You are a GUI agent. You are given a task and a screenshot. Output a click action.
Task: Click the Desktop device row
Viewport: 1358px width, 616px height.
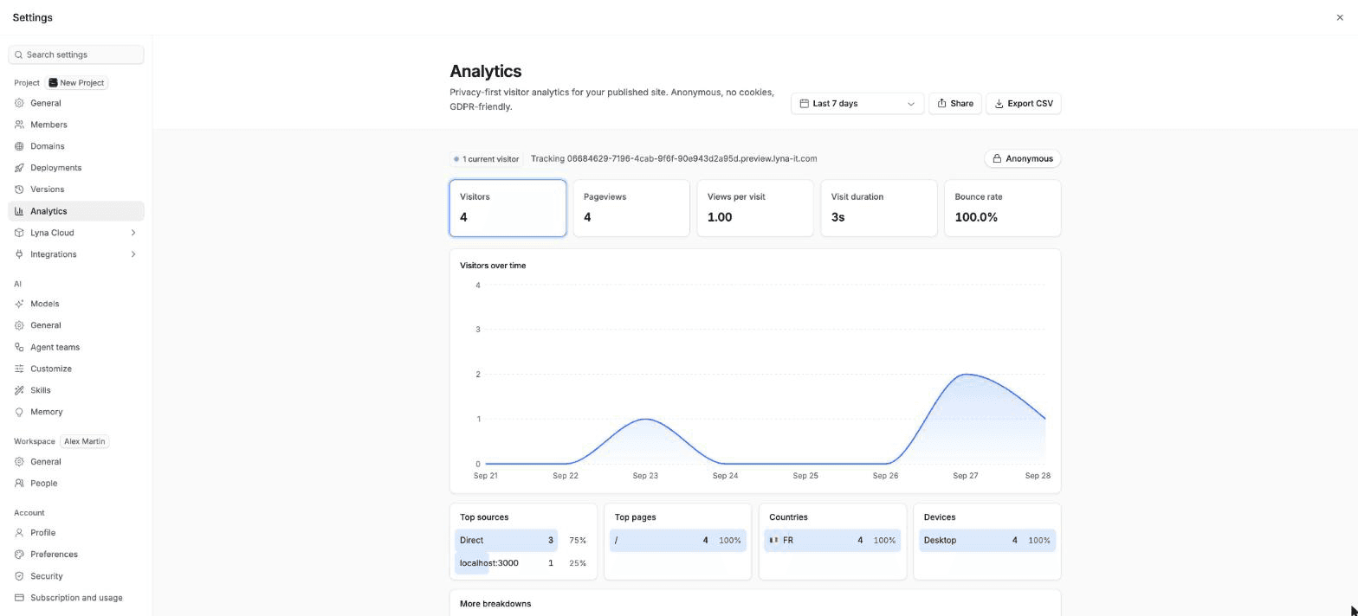(986, 540)
